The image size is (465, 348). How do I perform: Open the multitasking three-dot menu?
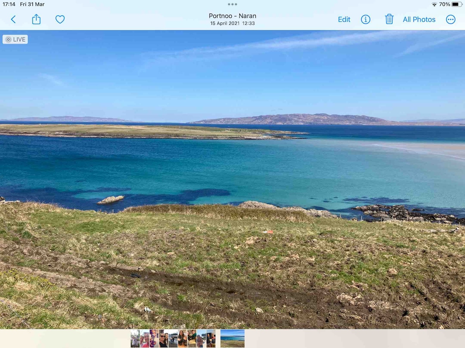[232, 4]
